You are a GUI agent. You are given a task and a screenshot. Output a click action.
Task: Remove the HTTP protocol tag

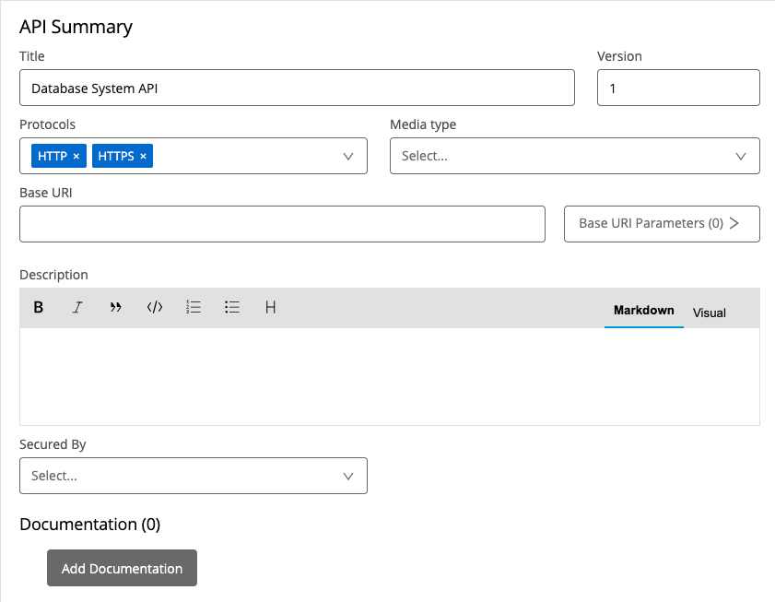pyautogui.click(x=76, y=157)
